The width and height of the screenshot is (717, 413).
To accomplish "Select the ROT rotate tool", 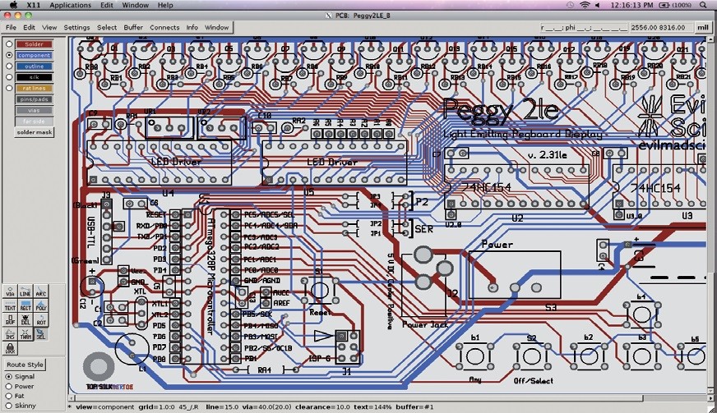I will click(40, 319).
